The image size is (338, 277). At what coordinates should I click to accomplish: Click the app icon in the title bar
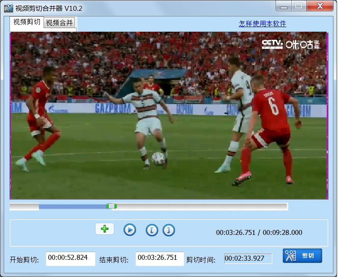click(9, 8)
